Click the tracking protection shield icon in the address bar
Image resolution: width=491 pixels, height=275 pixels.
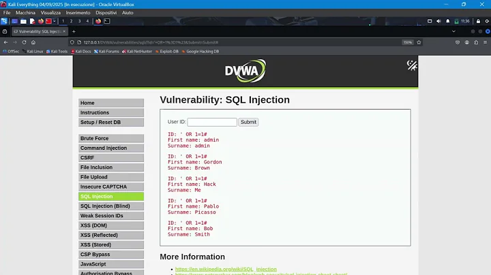72,42
